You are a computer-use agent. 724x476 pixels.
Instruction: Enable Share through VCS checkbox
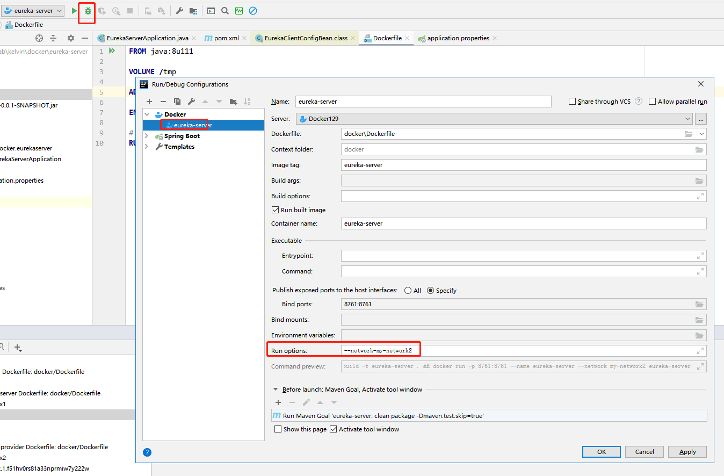[572, 102]
